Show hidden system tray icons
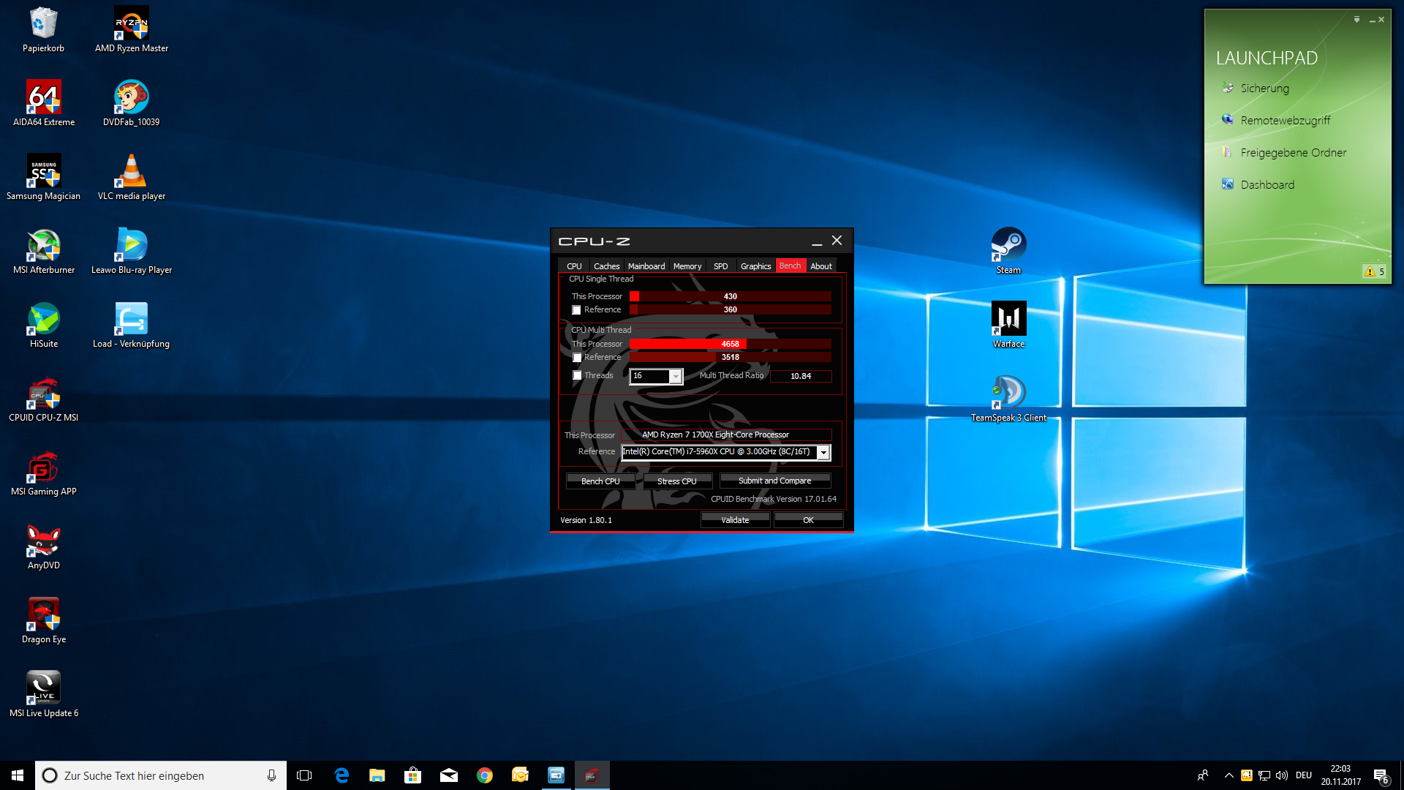The height and width of the screenshot is (790, 1404). (x=1228, y=775)
